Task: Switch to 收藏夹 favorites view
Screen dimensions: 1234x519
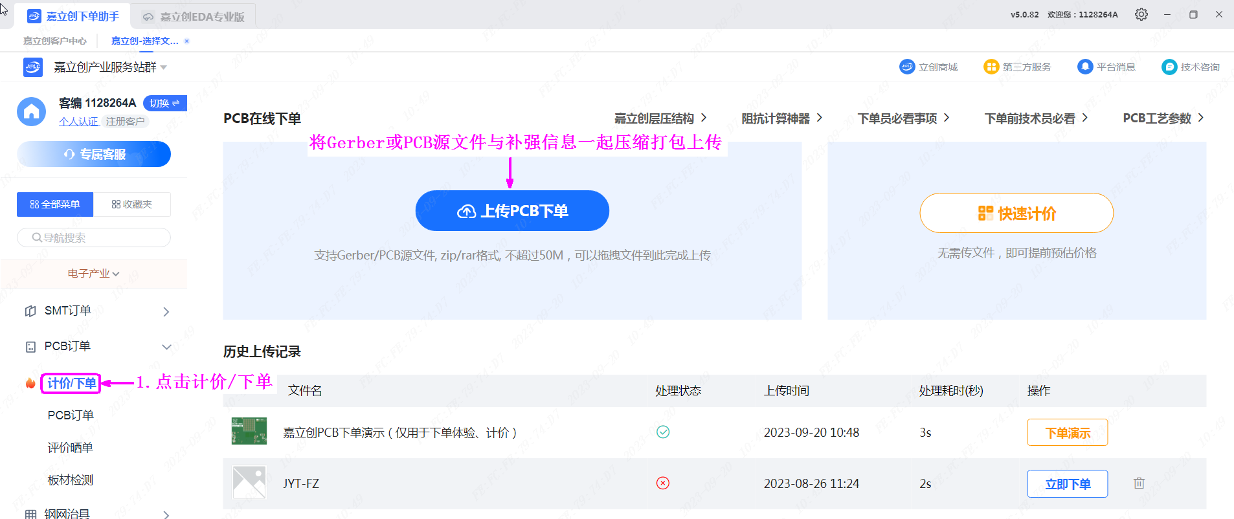Action: pos(132,204)
